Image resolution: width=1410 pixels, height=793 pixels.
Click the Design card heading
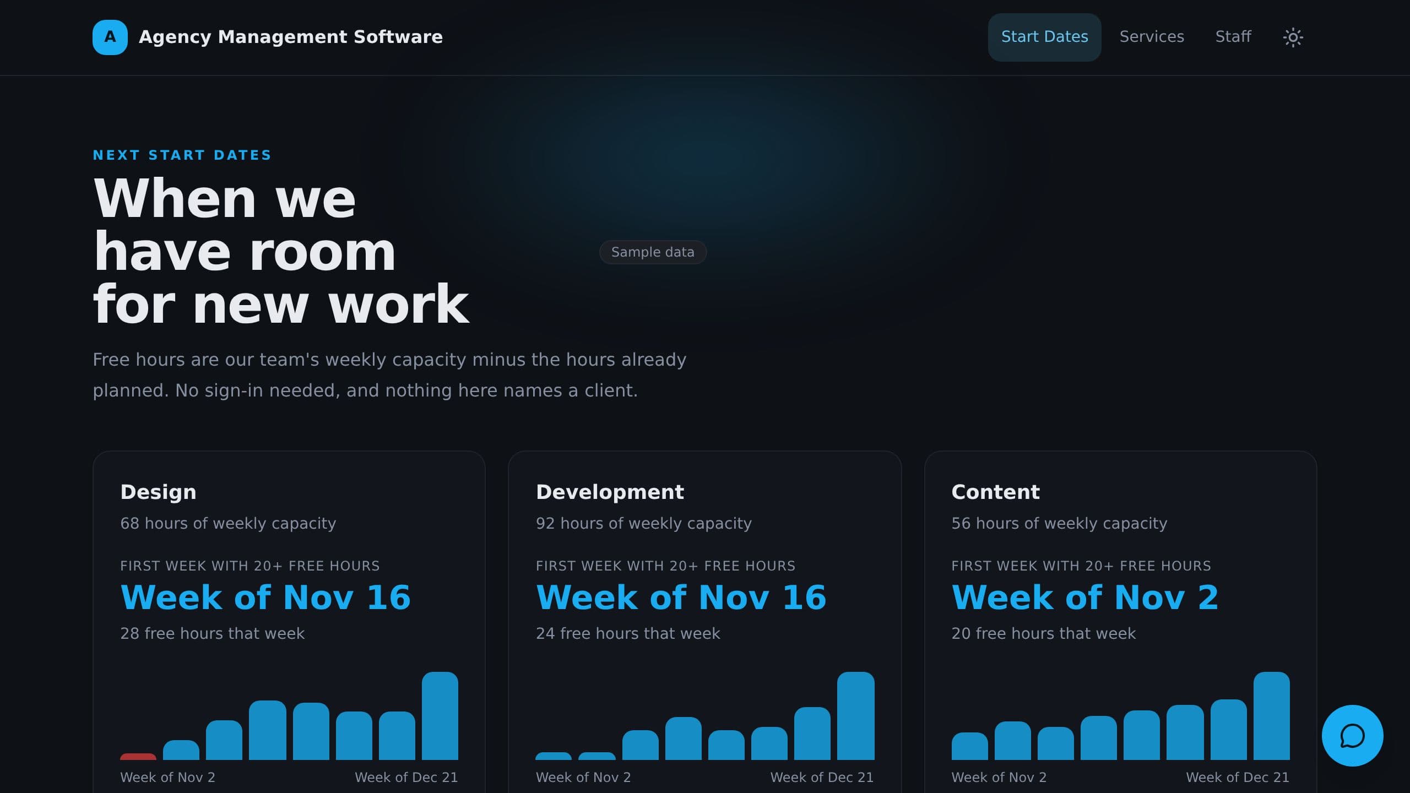click(x=158, y=492)
